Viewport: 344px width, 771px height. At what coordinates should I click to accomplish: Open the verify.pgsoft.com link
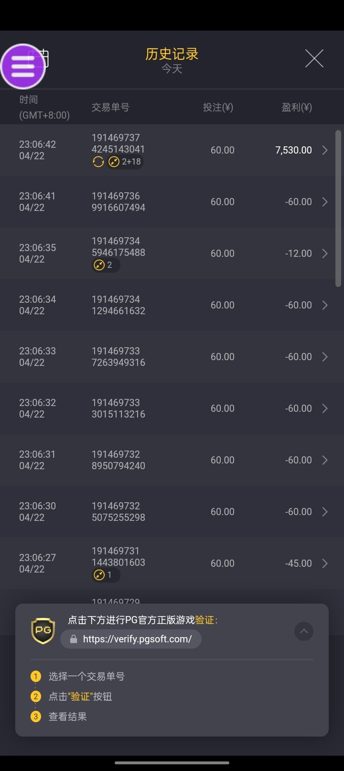[x=137, y=639]
